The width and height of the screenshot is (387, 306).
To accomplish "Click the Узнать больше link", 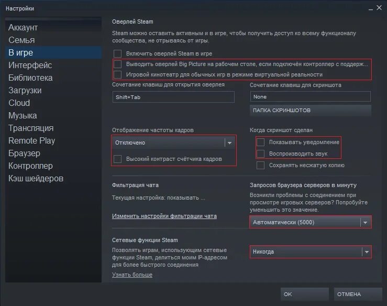I will click(x=132, y=275).
